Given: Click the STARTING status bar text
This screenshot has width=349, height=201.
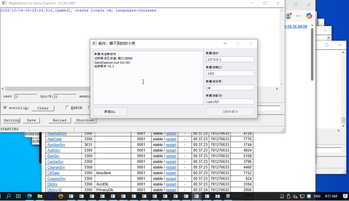Looking at the screenshot, I should [x=10, y=129].
